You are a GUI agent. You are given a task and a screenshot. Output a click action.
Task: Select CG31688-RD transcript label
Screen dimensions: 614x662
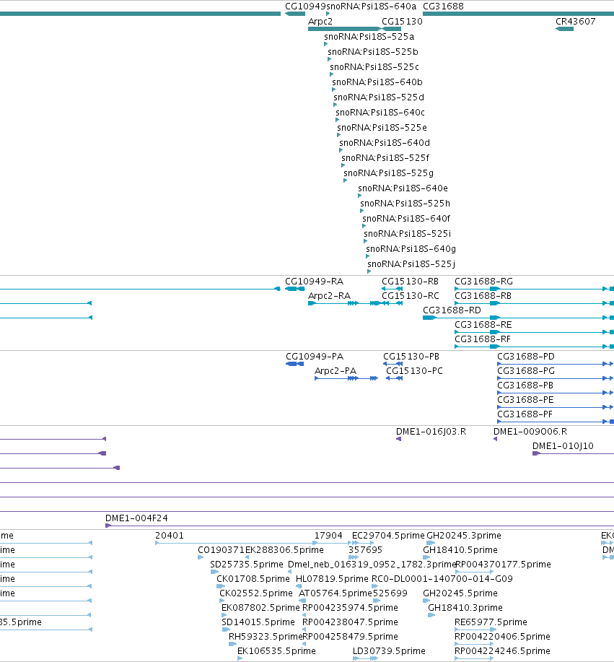(452, 310)
